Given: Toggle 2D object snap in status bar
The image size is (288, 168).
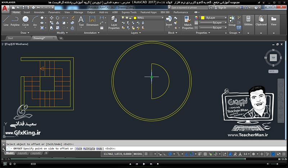Looking at the screenshot, I should tap(192, 154).
